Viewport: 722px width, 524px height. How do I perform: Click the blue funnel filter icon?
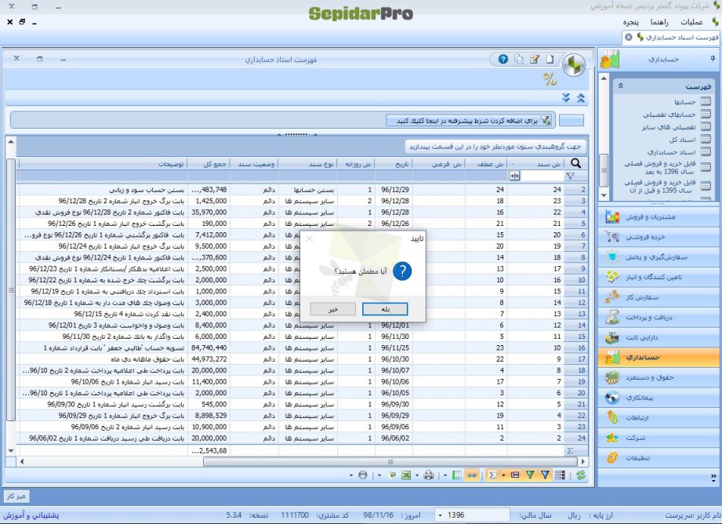[x=545, y=475]
